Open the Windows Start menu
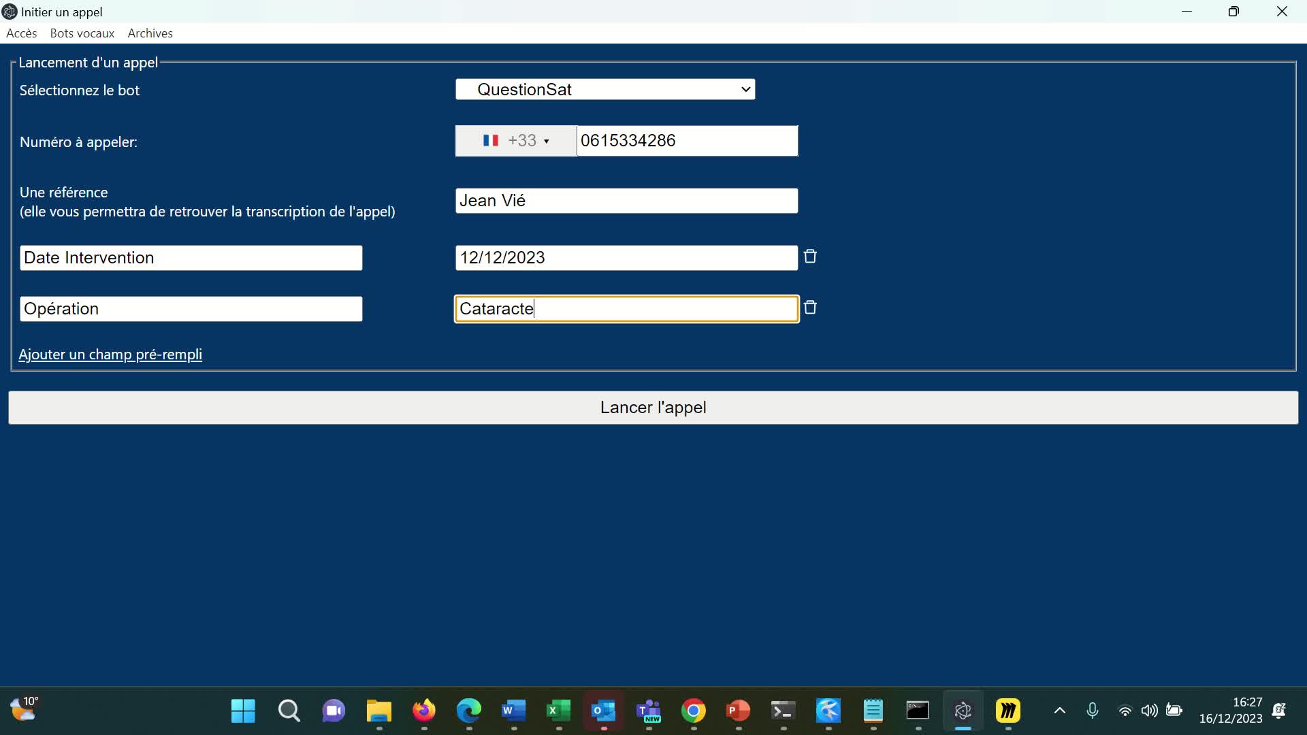 point(243,711)
